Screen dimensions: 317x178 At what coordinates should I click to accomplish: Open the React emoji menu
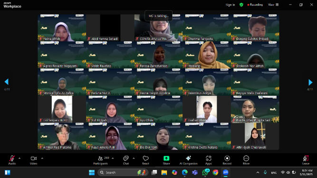145,160
